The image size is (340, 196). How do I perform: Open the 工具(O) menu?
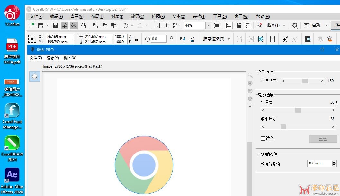tap(220, 16)
